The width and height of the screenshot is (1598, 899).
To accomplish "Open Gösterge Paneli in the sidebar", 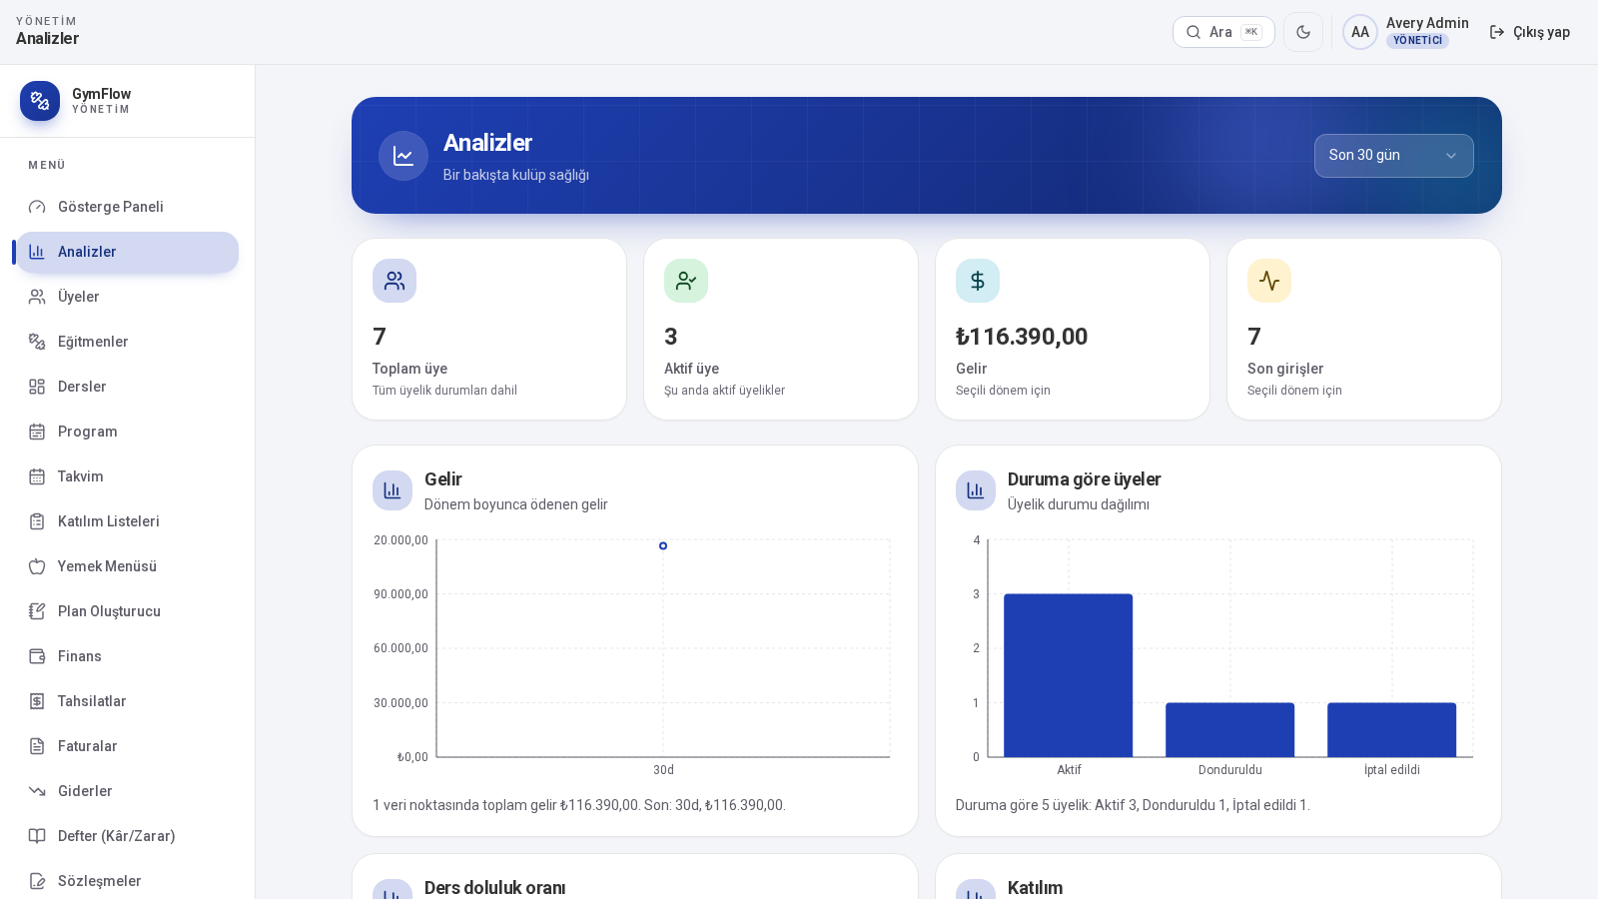I will [128, 207].
